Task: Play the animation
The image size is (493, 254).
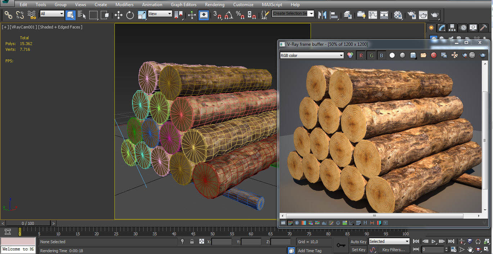Action: click(434, 241)
